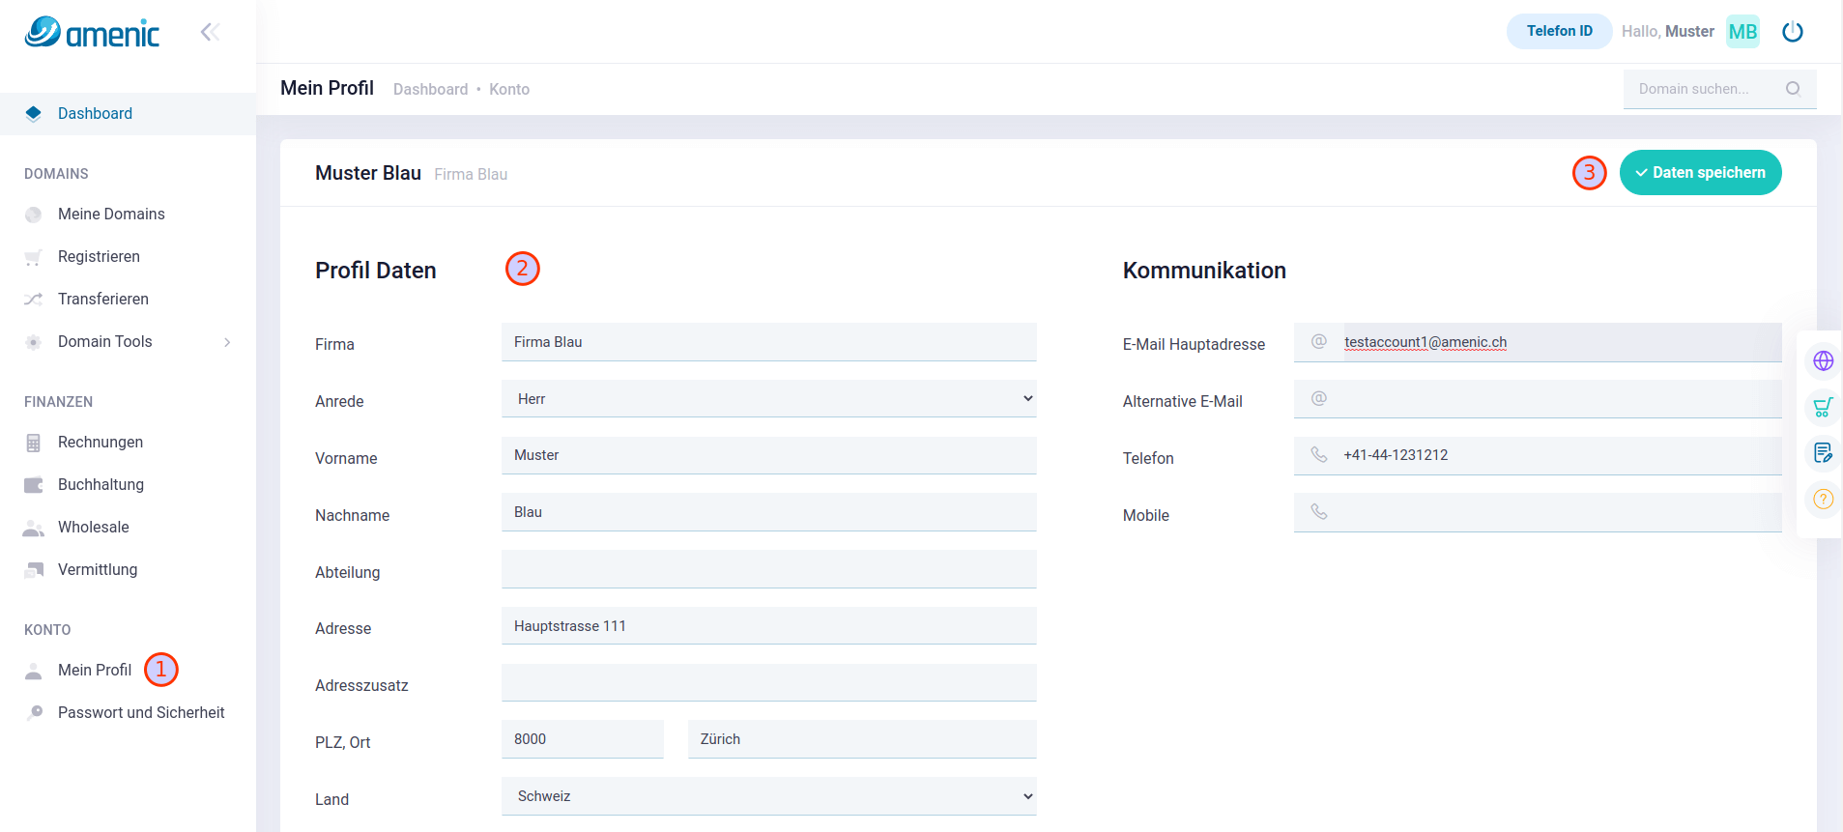1843x832 pixels.
Task: Open Wholesale menu item
Action: click(93, 527)
